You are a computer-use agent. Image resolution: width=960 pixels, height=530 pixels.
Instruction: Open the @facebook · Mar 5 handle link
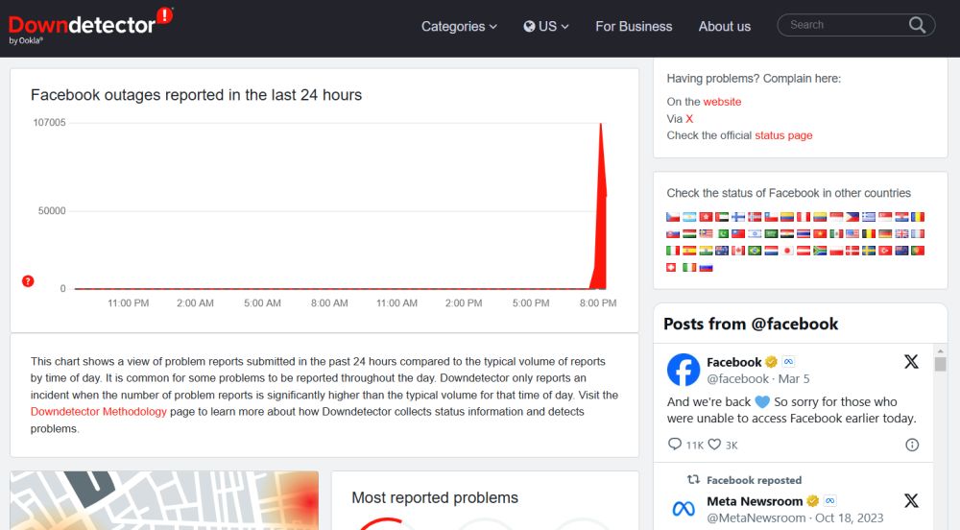click(758, 379)
